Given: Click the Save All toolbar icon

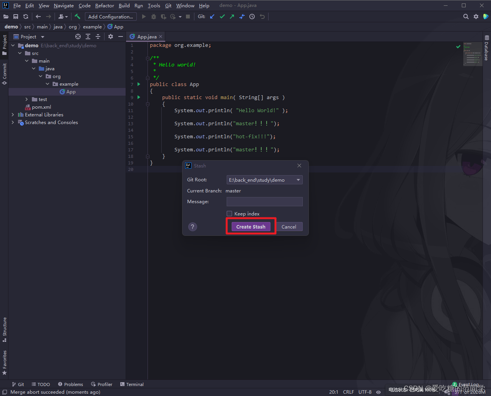Looking at the screenshot, I should point(16,17).
